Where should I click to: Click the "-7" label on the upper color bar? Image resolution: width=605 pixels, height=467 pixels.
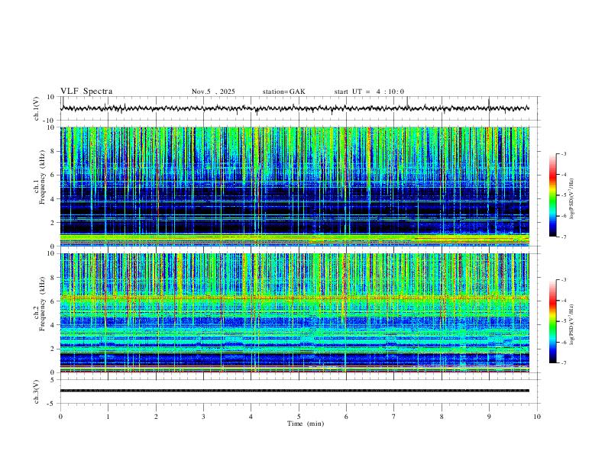coord(564,237)
